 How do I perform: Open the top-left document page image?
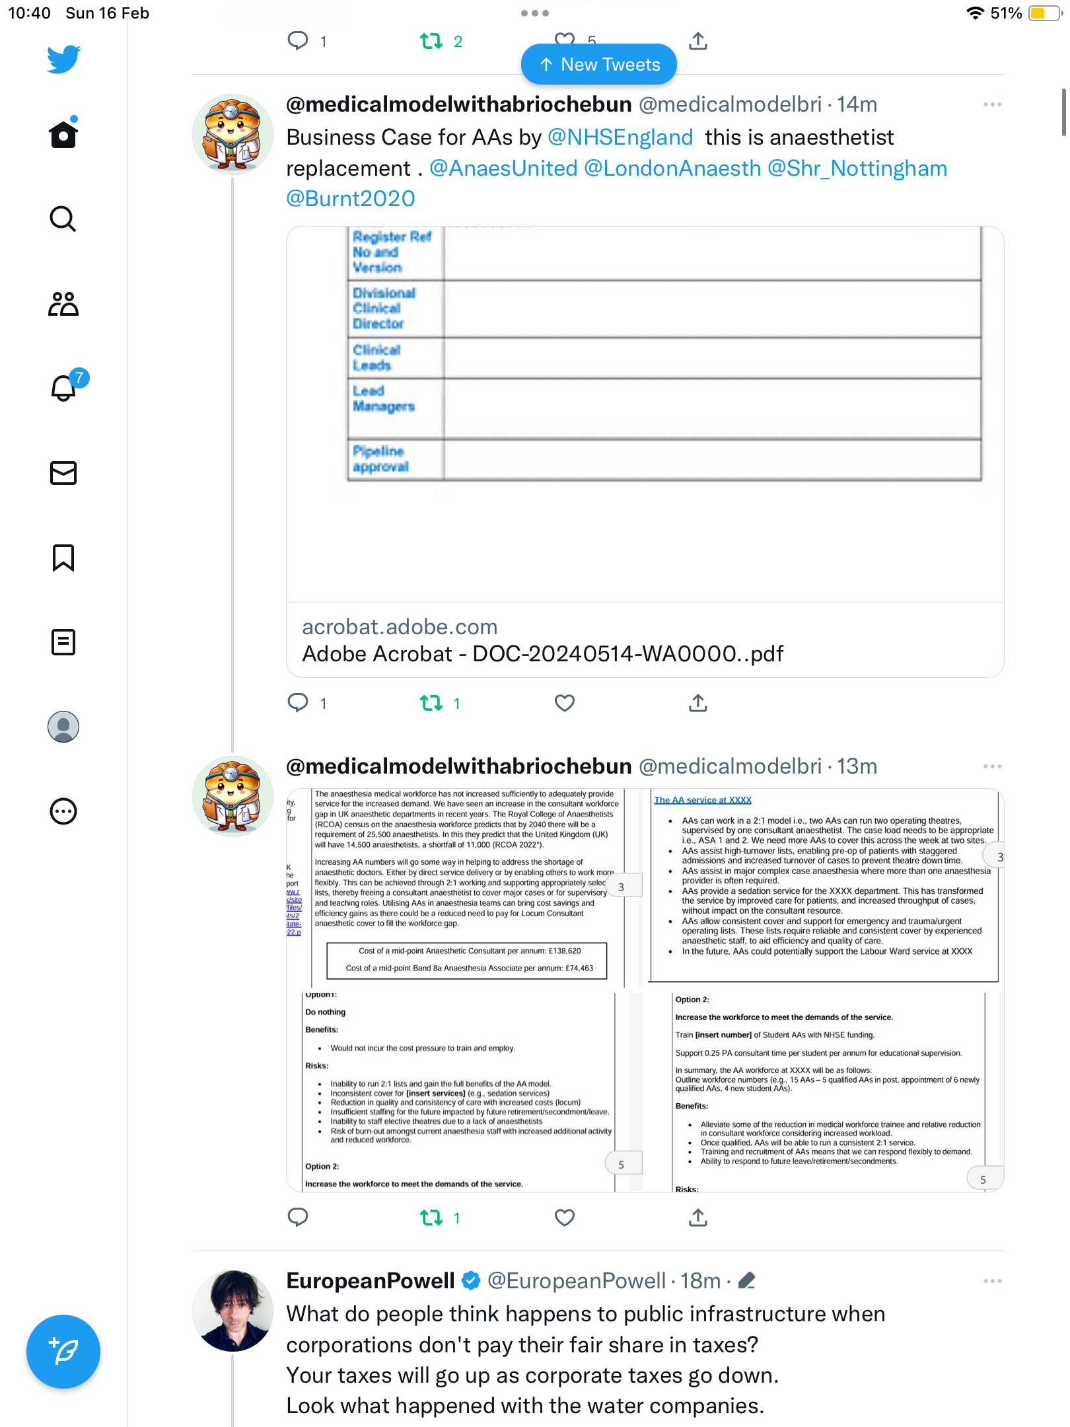point(464,888)
